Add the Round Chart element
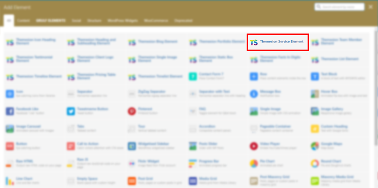Viewport: 378px width, 188px height. point(339,163)
